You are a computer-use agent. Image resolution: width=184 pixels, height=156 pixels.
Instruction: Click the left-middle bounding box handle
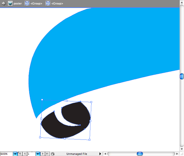coord(41,119)
